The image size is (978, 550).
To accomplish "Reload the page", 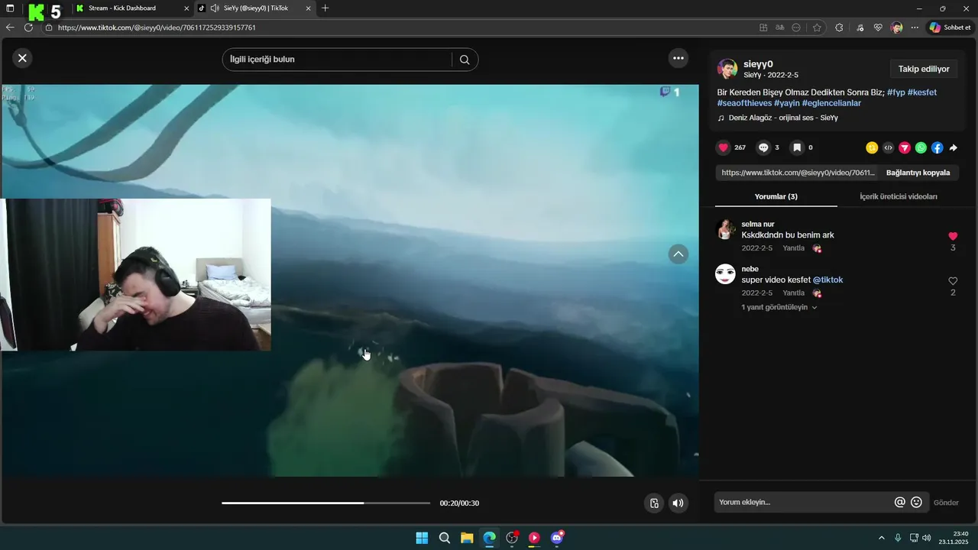I will 28,27.
